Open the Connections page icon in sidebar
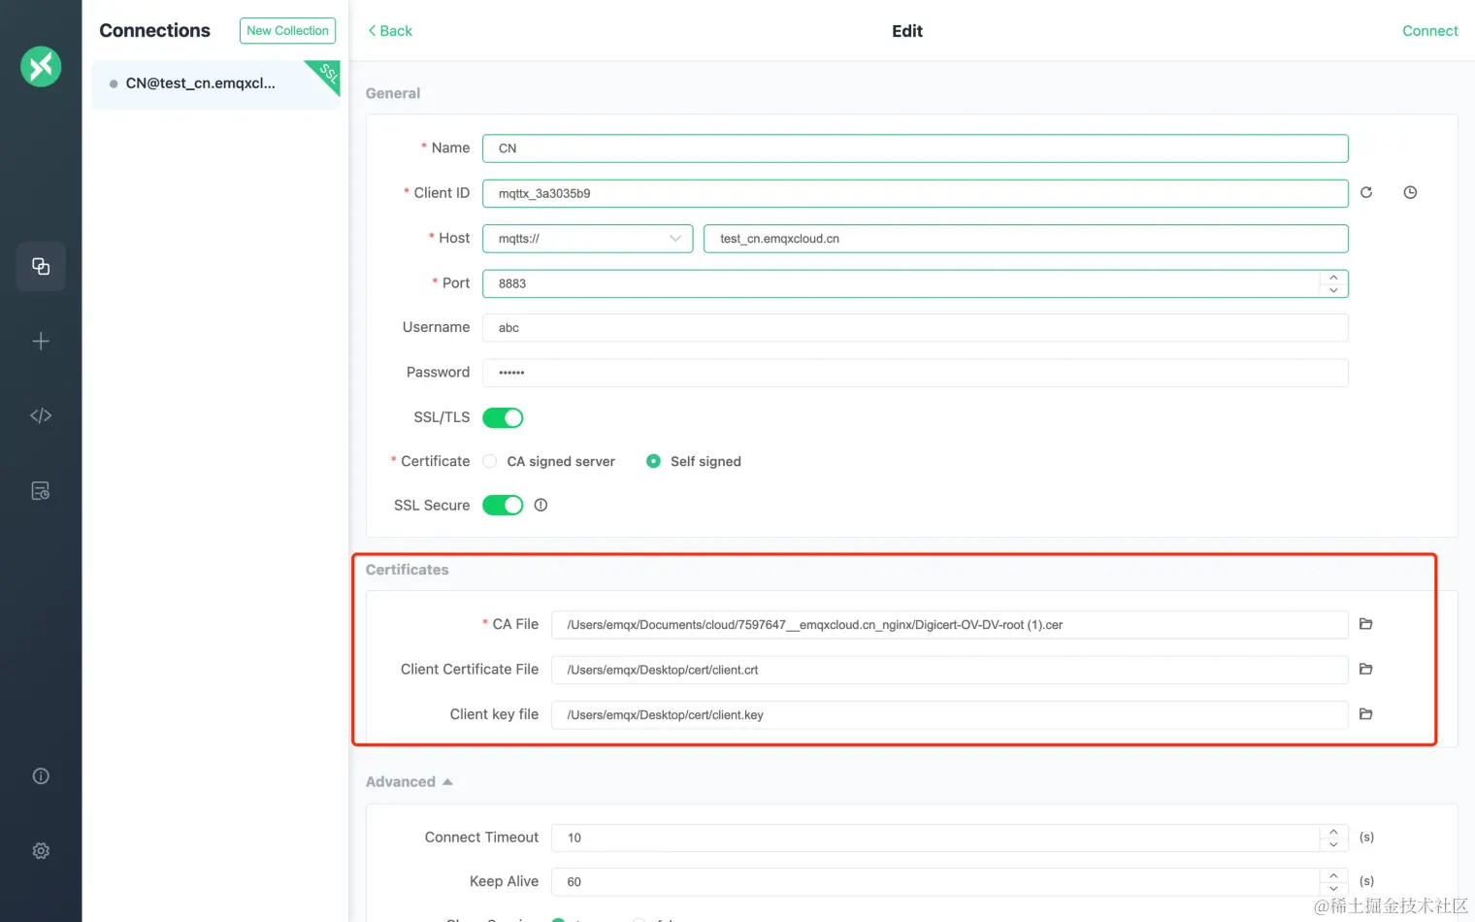 (x=41, y=266)
